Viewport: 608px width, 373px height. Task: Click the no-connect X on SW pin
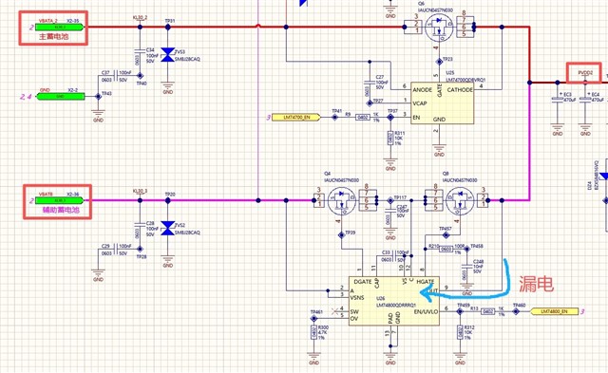click(x=335, y=311)
